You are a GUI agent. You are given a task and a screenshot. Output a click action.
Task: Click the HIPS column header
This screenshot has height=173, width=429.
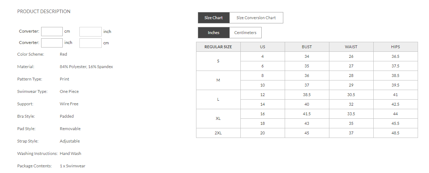(x=396, y=47)
